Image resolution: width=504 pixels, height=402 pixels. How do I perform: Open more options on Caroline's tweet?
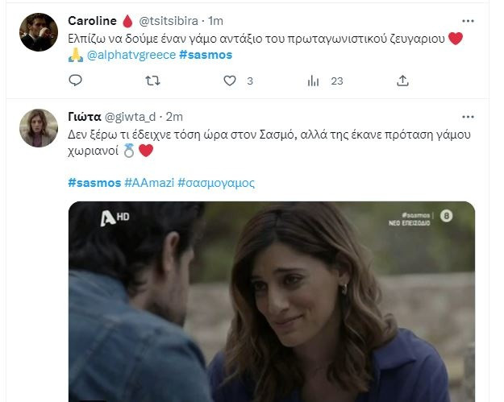tap(468, 21)
